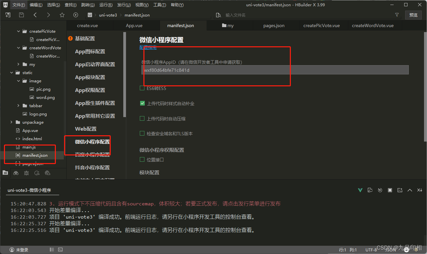The image size is (427, 254).
Task: Click the clear console X-arrow icon
Action: click(x=420, y=190)
